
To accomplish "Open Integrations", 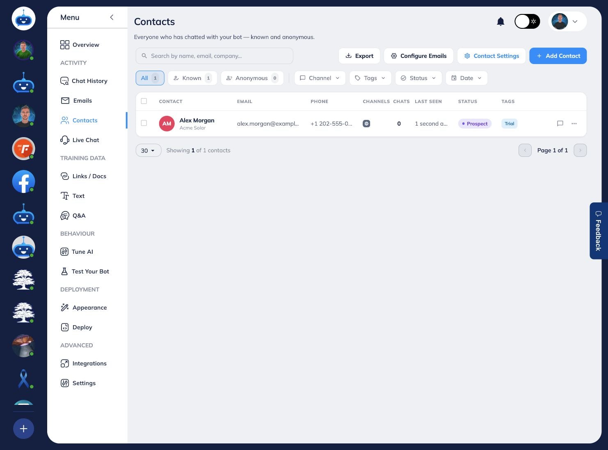I will pyautogui.click(x=83, y=363).
